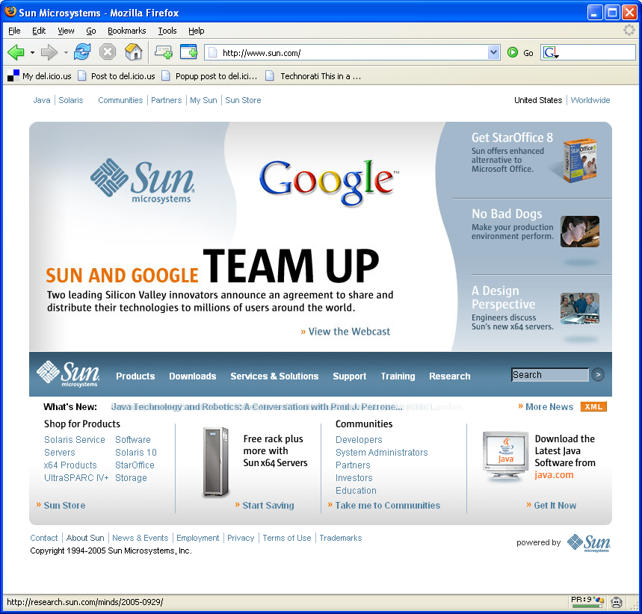Click the green Back arrow button

16,52
